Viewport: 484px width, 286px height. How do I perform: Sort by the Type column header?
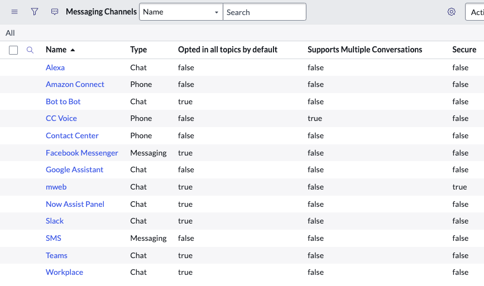click(138, 50)
